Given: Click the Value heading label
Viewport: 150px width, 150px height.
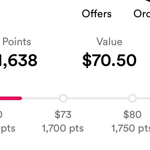Looking at the screenshot, I should coord(109,42).
